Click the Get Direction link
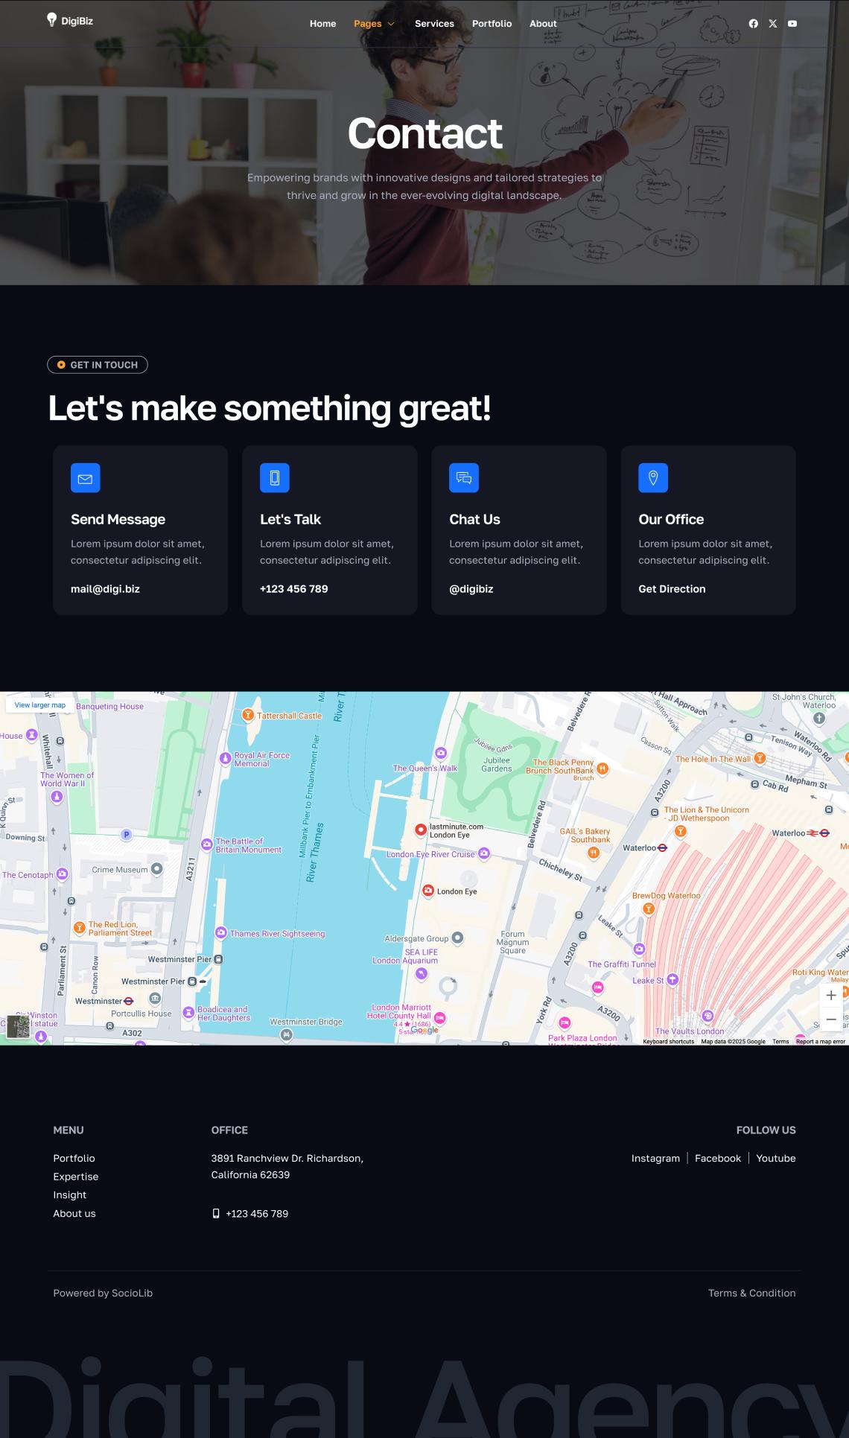849x1438 pixels. (x=672, y=588)
